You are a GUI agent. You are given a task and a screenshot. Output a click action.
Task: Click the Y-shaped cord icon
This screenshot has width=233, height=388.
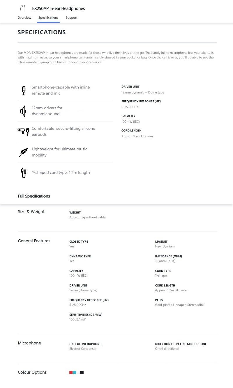pos(24,172)
